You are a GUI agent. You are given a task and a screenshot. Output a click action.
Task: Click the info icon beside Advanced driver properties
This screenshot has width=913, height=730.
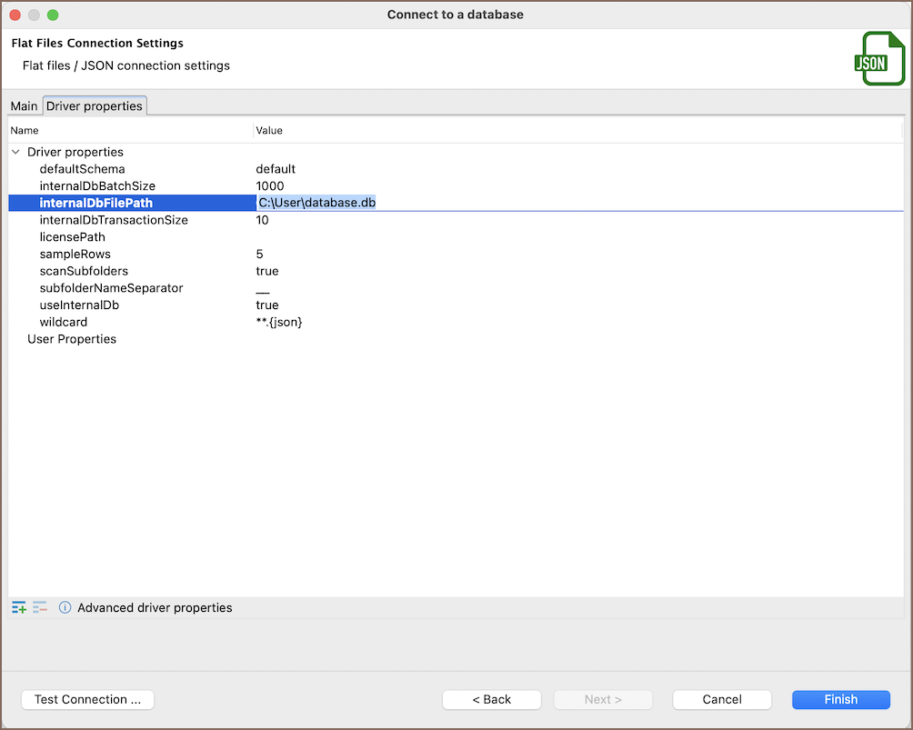point(65,607)
